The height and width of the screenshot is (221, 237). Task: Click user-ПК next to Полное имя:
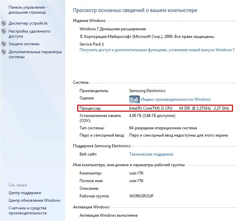(136, 181)
